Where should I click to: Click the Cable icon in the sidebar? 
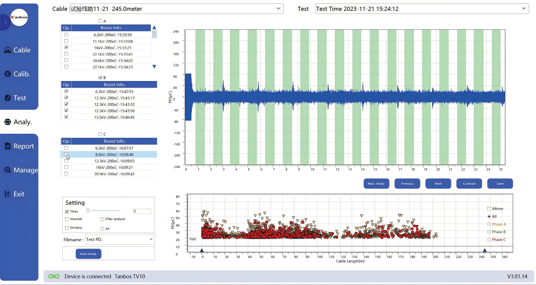[x=8, y=50]
